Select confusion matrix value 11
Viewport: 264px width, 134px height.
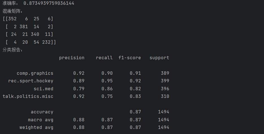[48, 34]
